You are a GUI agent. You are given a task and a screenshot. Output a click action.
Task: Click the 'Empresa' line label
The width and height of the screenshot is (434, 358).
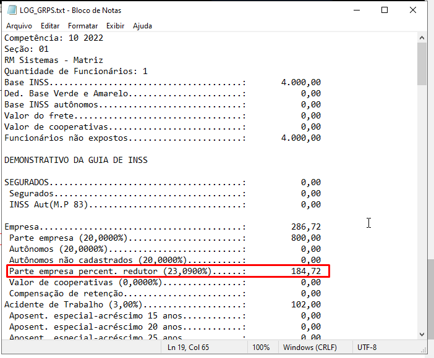22,227
